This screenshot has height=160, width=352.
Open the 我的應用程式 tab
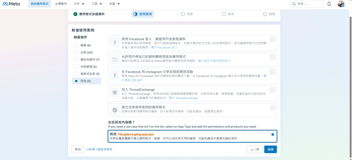coord(40,4)
